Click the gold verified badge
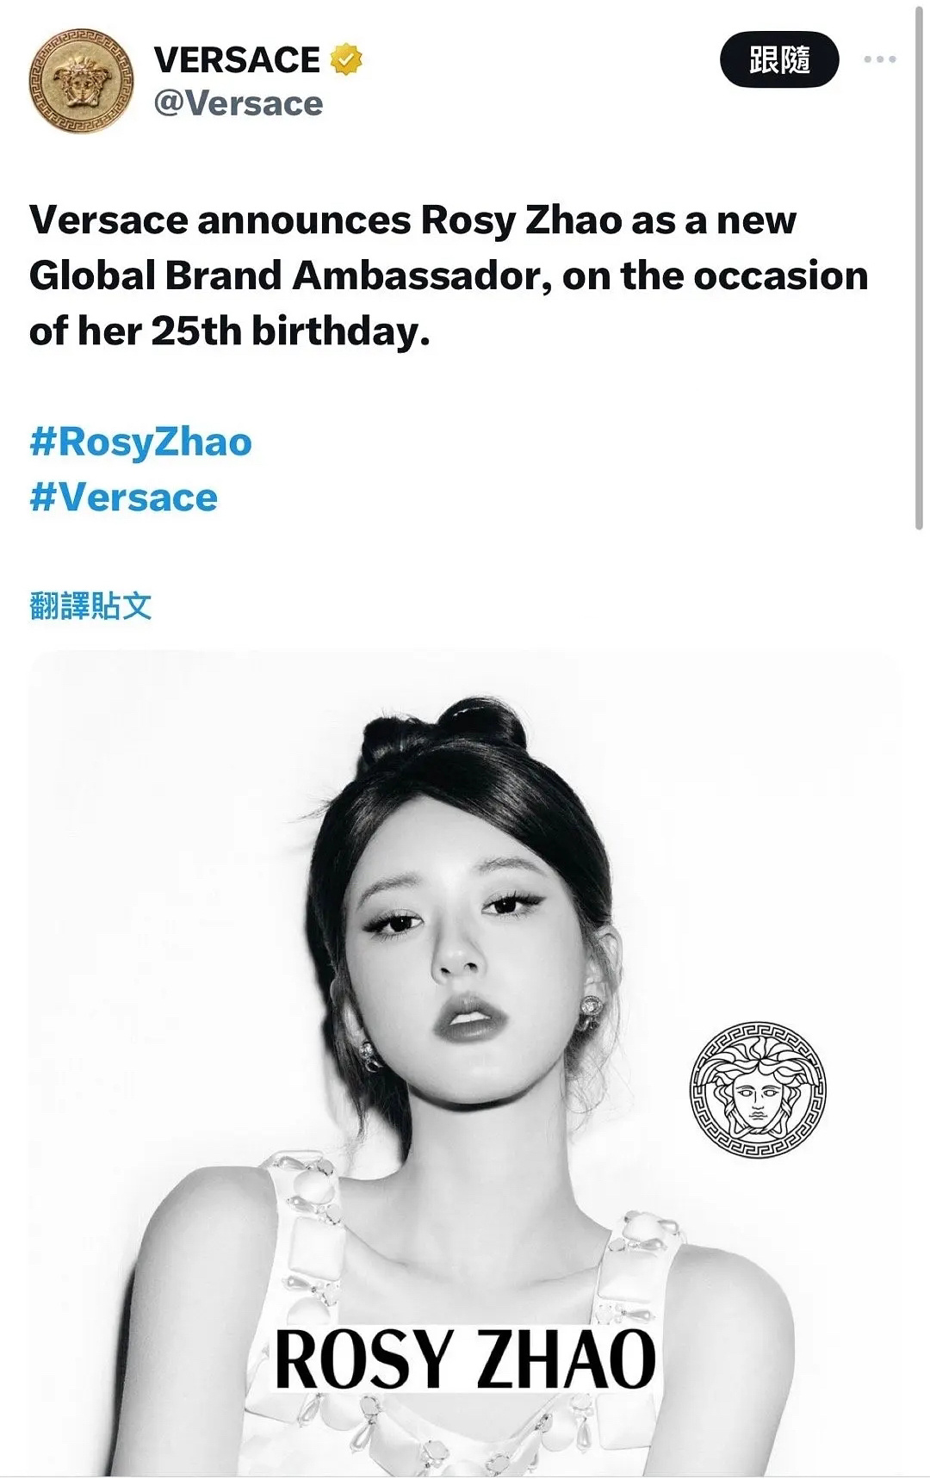Image resolution: width=930 pixels, height=1479 pixels. (x=345, y=59)
